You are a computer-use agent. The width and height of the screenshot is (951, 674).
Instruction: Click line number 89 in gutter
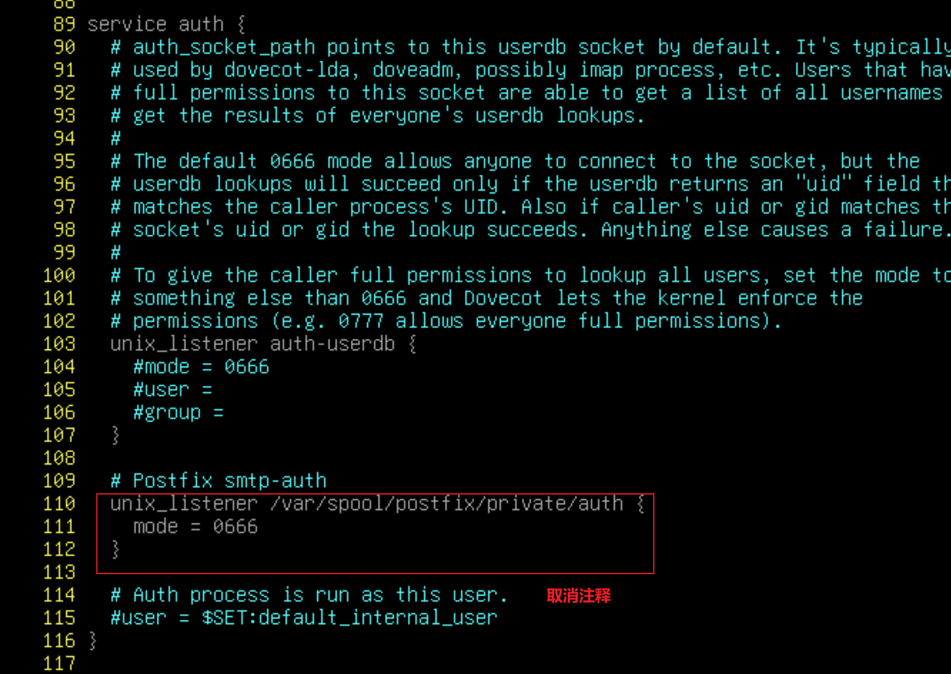tap(64, 24)
